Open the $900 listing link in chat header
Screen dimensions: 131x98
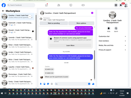[x=54, y=20]
